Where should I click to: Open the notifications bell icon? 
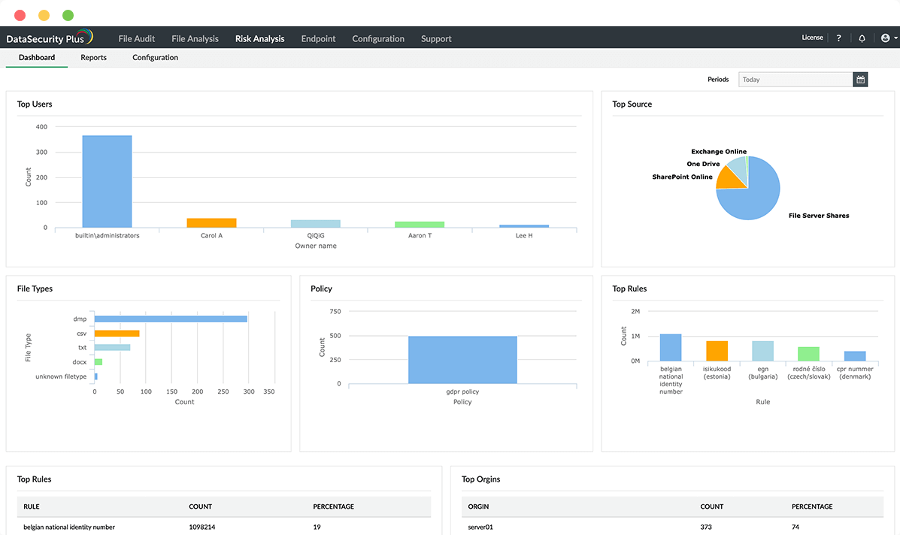click(862, 38)
